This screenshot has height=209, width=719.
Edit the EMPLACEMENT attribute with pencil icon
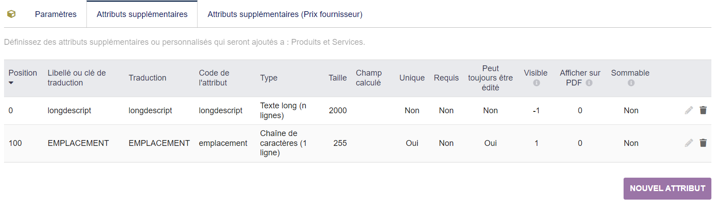click(689, 143)
